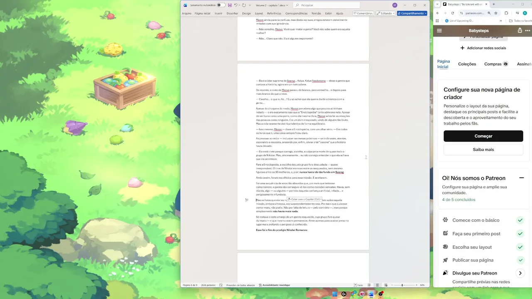Click the Comentários button in Word
This screenshot has height=299, width=532.
pyautogui.click(x=363, y=13)
